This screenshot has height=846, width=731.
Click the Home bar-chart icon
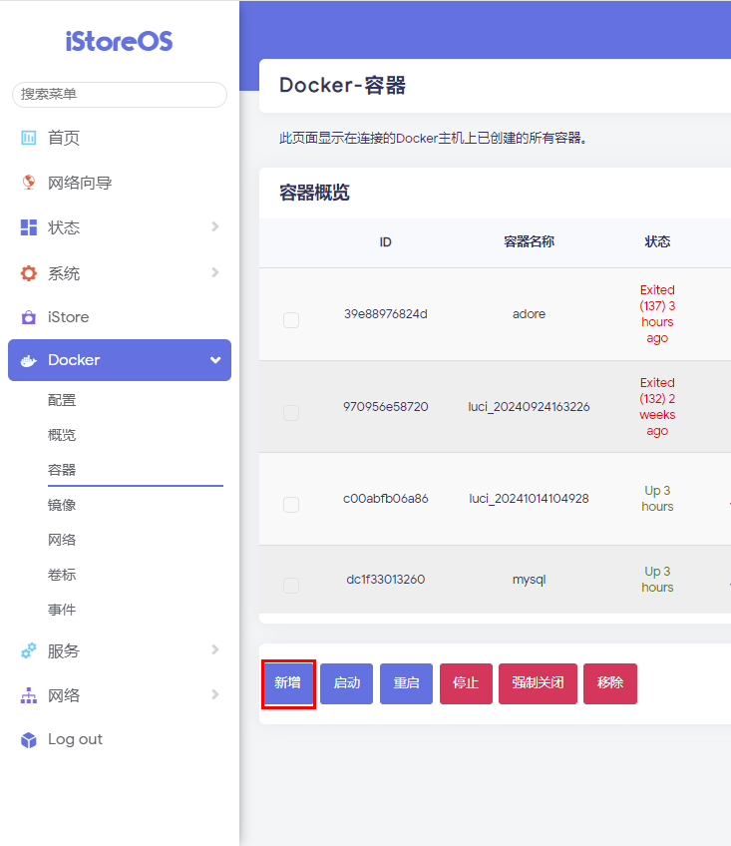[x=29, y=138]
